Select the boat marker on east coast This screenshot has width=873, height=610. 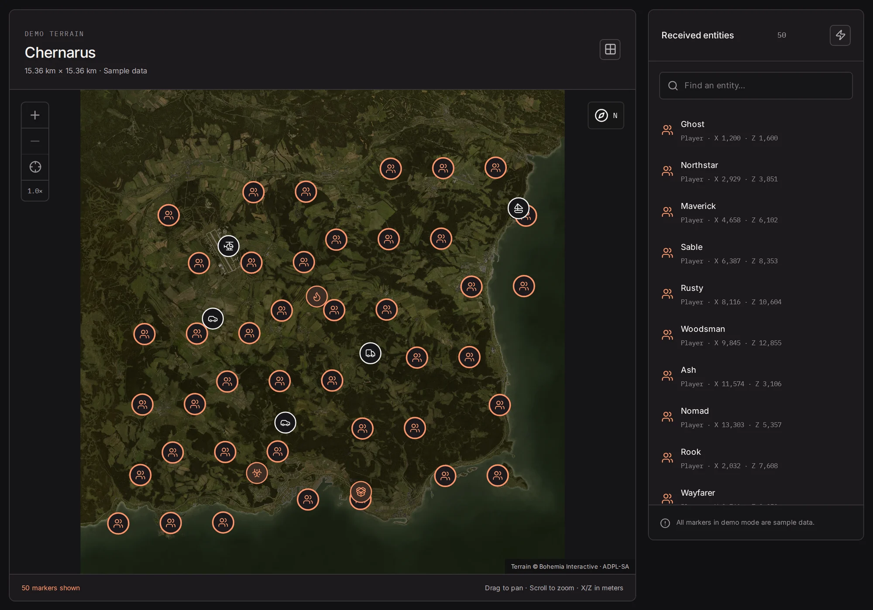(518, 208)
